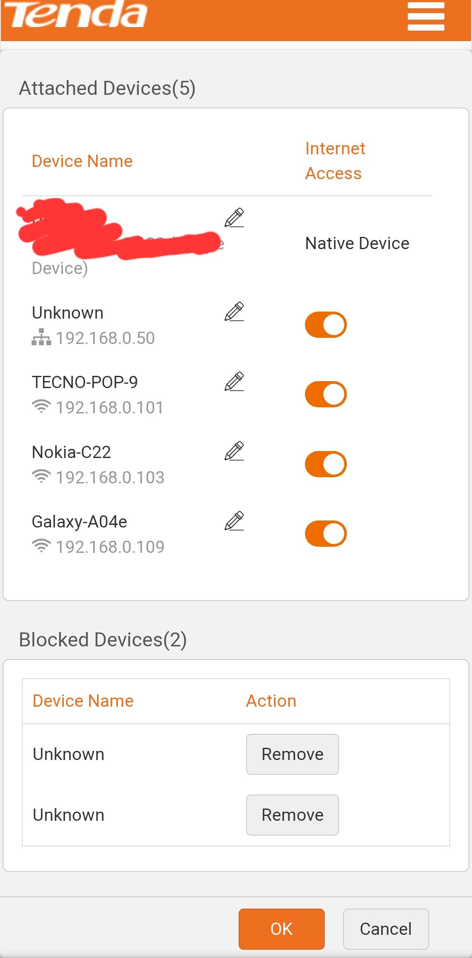The width and height of the screenshot is (472, 958).
Task: Click the wired network icon for 192.168.0.50
Action: pyautogui.click(x=41, y=337)
